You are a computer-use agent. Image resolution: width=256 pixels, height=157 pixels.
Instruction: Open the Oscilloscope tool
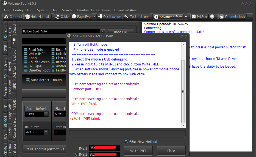[x=109, y=16]
